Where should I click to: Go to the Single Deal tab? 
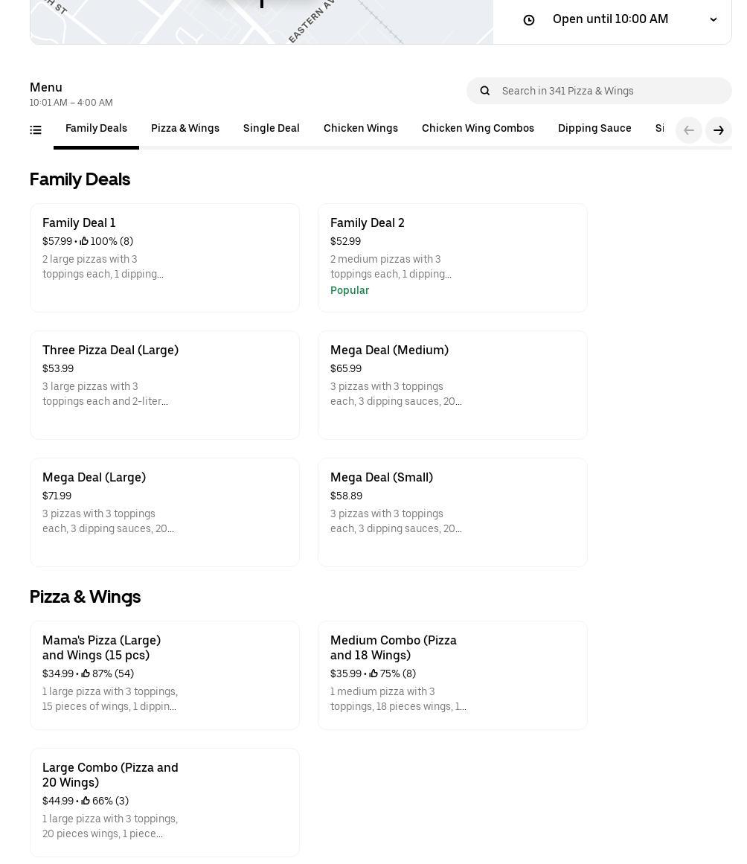click(271, 129)
